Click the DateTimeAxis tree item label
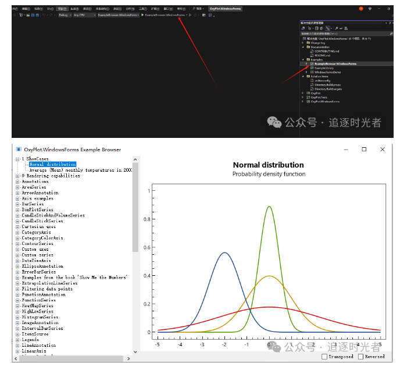Screen dimensions: 400x366 [x=36, y=261]
